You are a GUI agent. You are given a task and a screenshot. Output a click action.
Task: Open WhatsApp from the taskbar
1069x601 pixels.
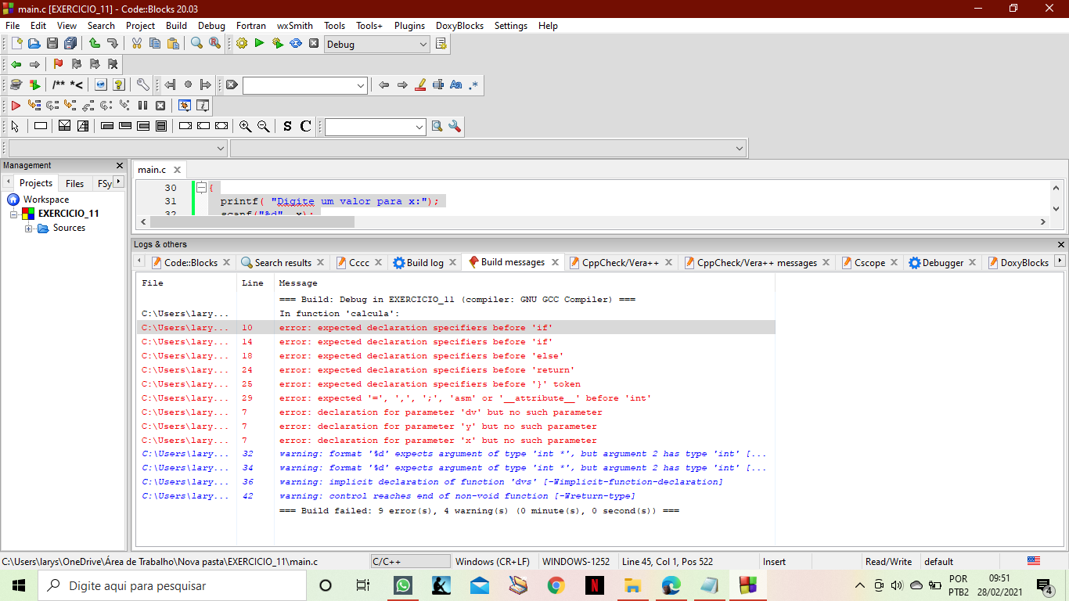(x=403, y=585)
